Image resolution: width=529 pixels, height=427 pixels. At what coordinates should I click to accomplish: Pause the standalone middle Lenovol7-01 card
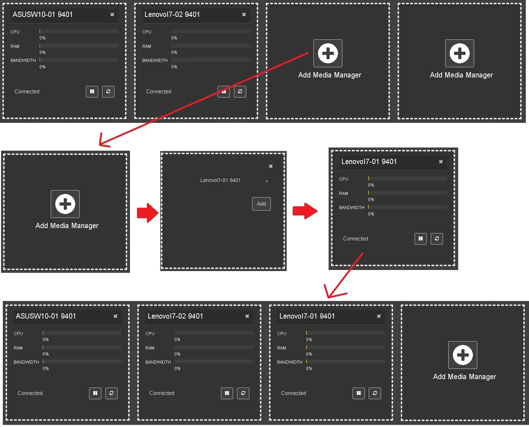(x=421, y=239)
